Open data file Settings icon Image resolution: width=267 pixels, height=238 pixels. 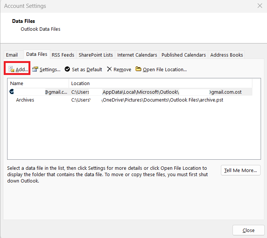pos(35,69)
